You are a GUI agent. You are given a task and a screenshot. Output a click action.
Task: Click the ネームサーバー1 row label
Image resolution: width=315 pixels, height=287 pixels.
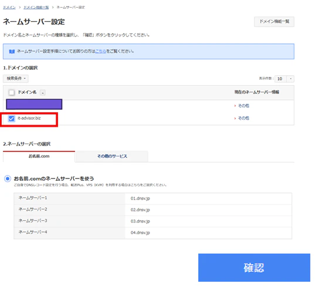[33, 198]
